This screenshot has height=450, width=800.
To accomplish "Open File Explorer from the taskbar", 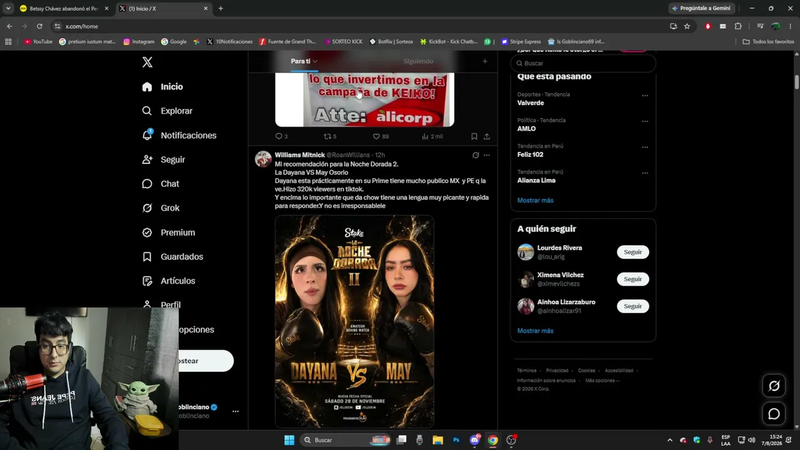I will pyautogui.click(x=437, y=440).
